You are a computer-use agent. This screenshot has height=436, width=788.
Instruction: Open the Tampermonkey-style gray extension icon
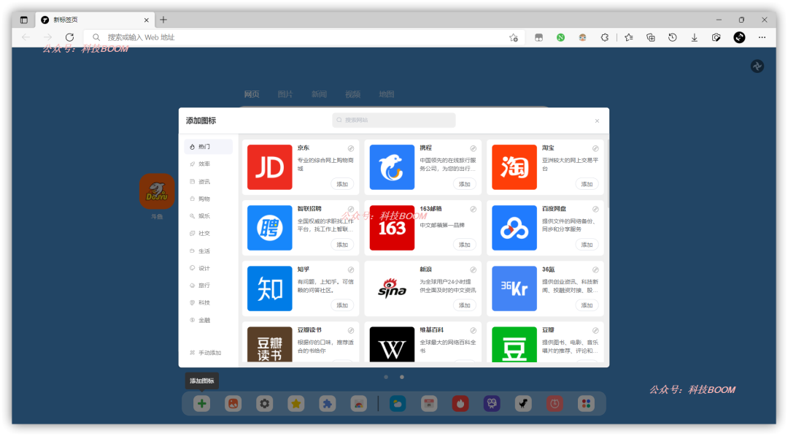(x=538, y=38)
